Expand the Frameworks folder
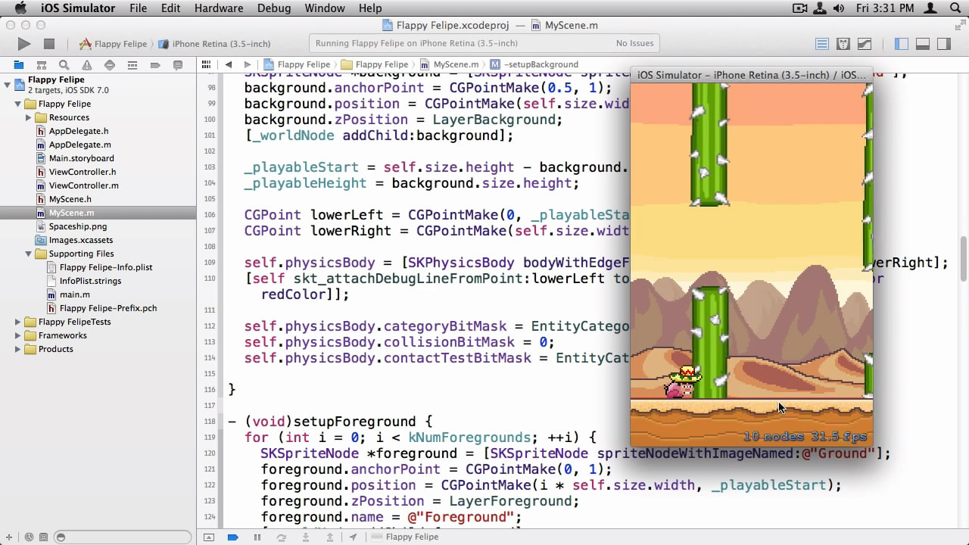Image resolution: width=969 pixels, height=545 pixels. [18, 336]
